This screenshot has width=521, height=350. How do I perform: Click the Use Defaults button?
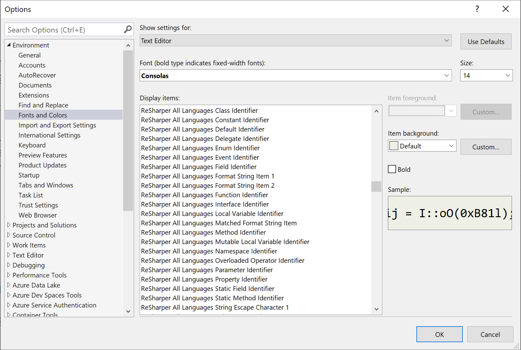click(x=486, y=42)
